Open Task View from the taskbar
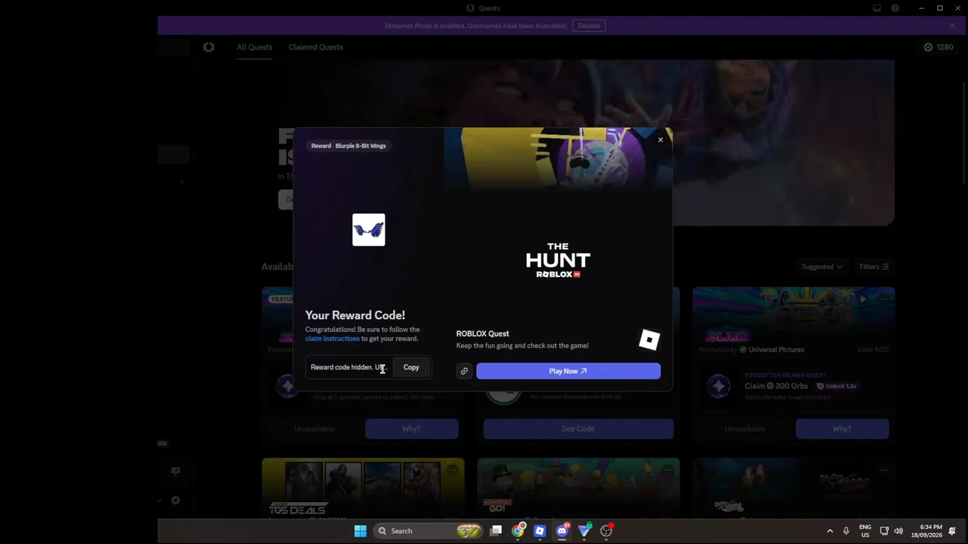Screen dimensions: 968x544 [x=495, y=531]
